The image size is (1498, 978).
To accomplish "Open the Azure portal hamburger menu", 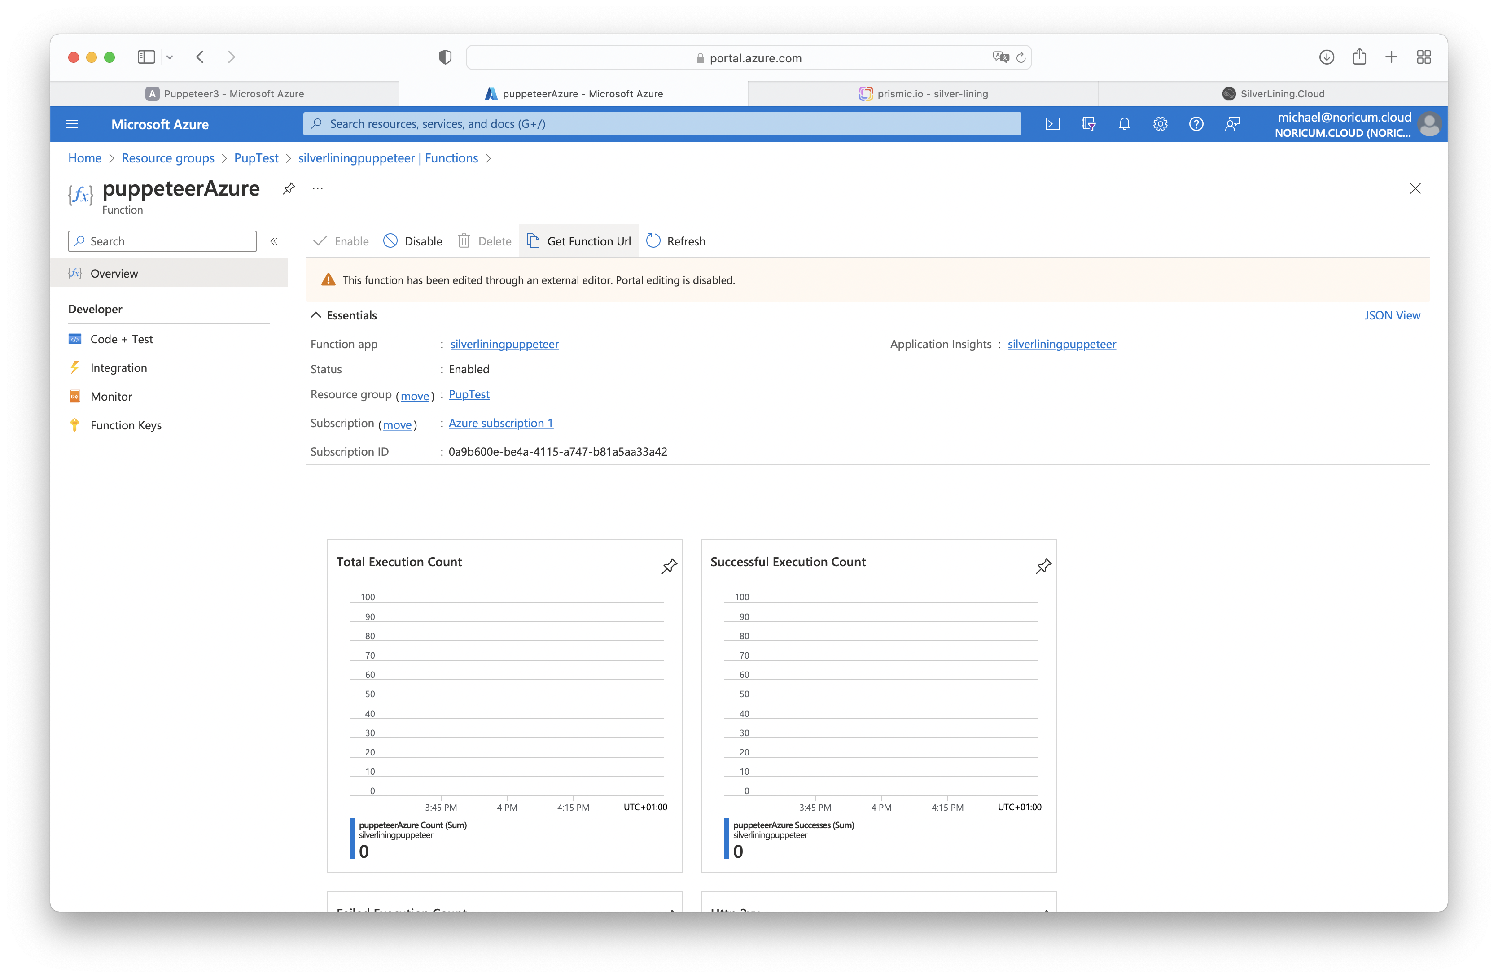I will [x=72, y=124].
